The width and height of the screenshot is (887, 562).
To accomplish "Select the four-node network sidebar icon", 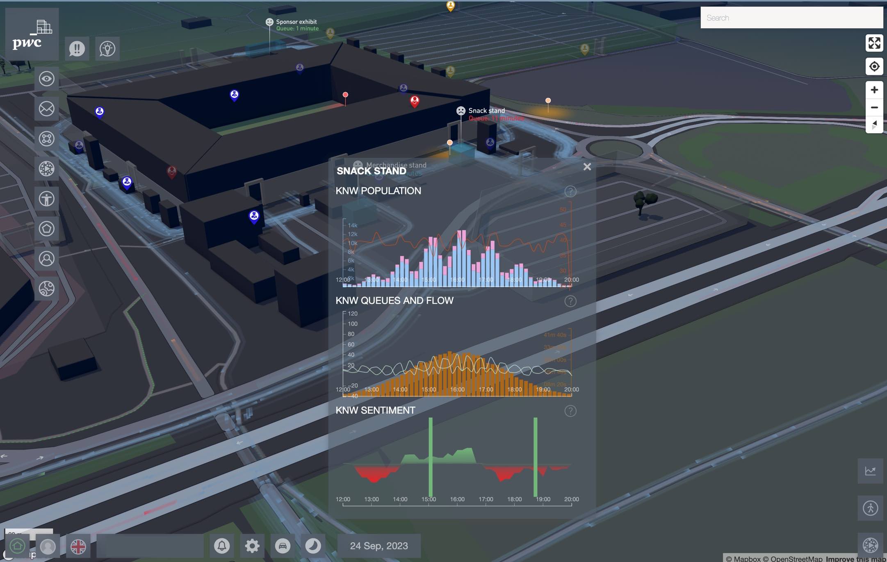I will tap(46, 139).
